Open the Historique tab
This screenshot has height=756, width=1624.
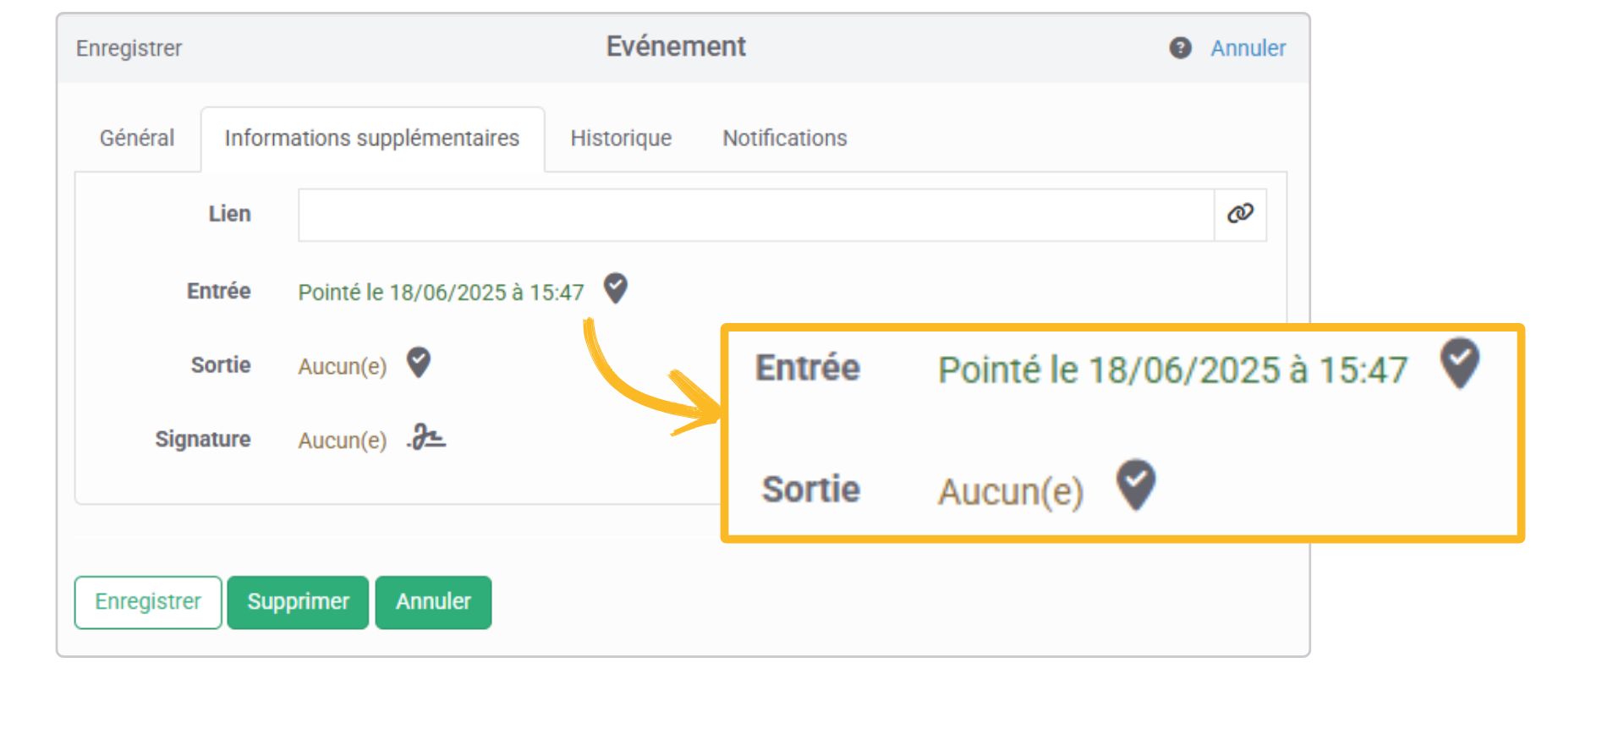[x=621, y=138]
